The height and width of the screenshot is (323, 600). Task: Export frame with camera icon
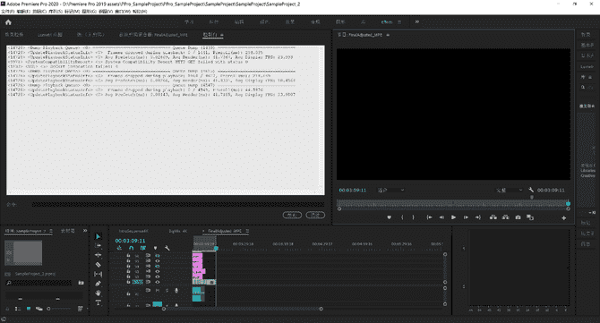click(x=518, y=217)
